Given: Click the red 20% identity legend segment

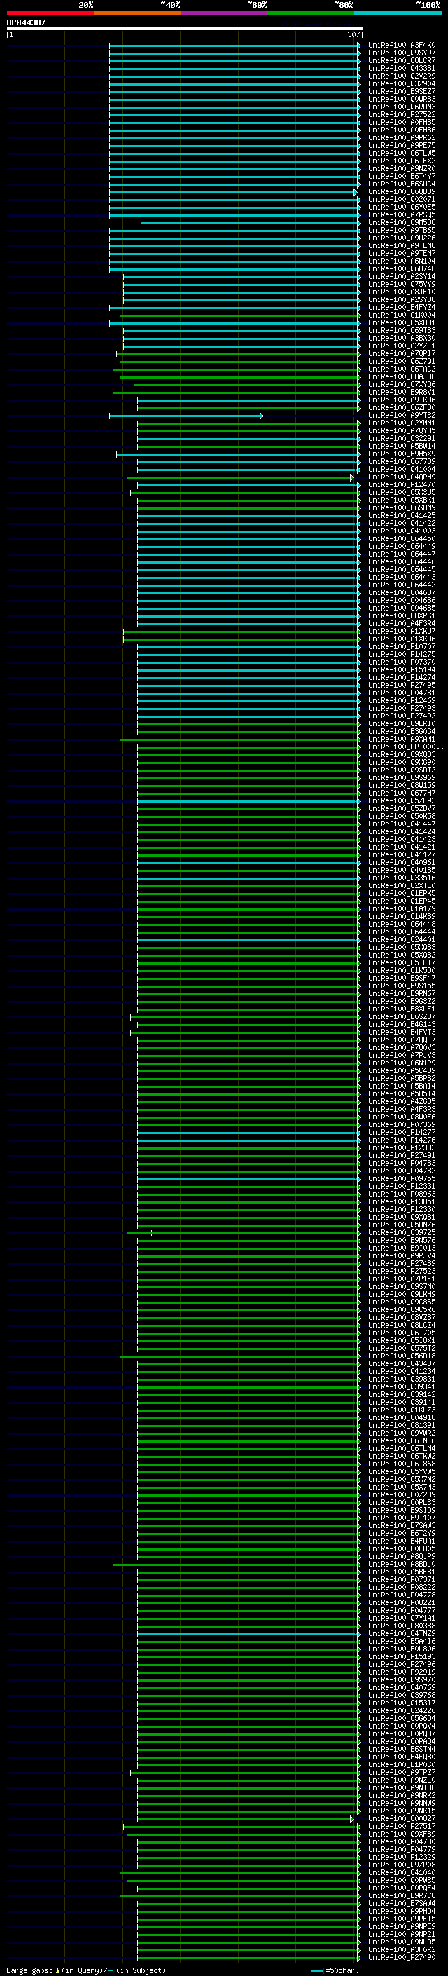Looking at the screenshot, I should click(50, 13).
